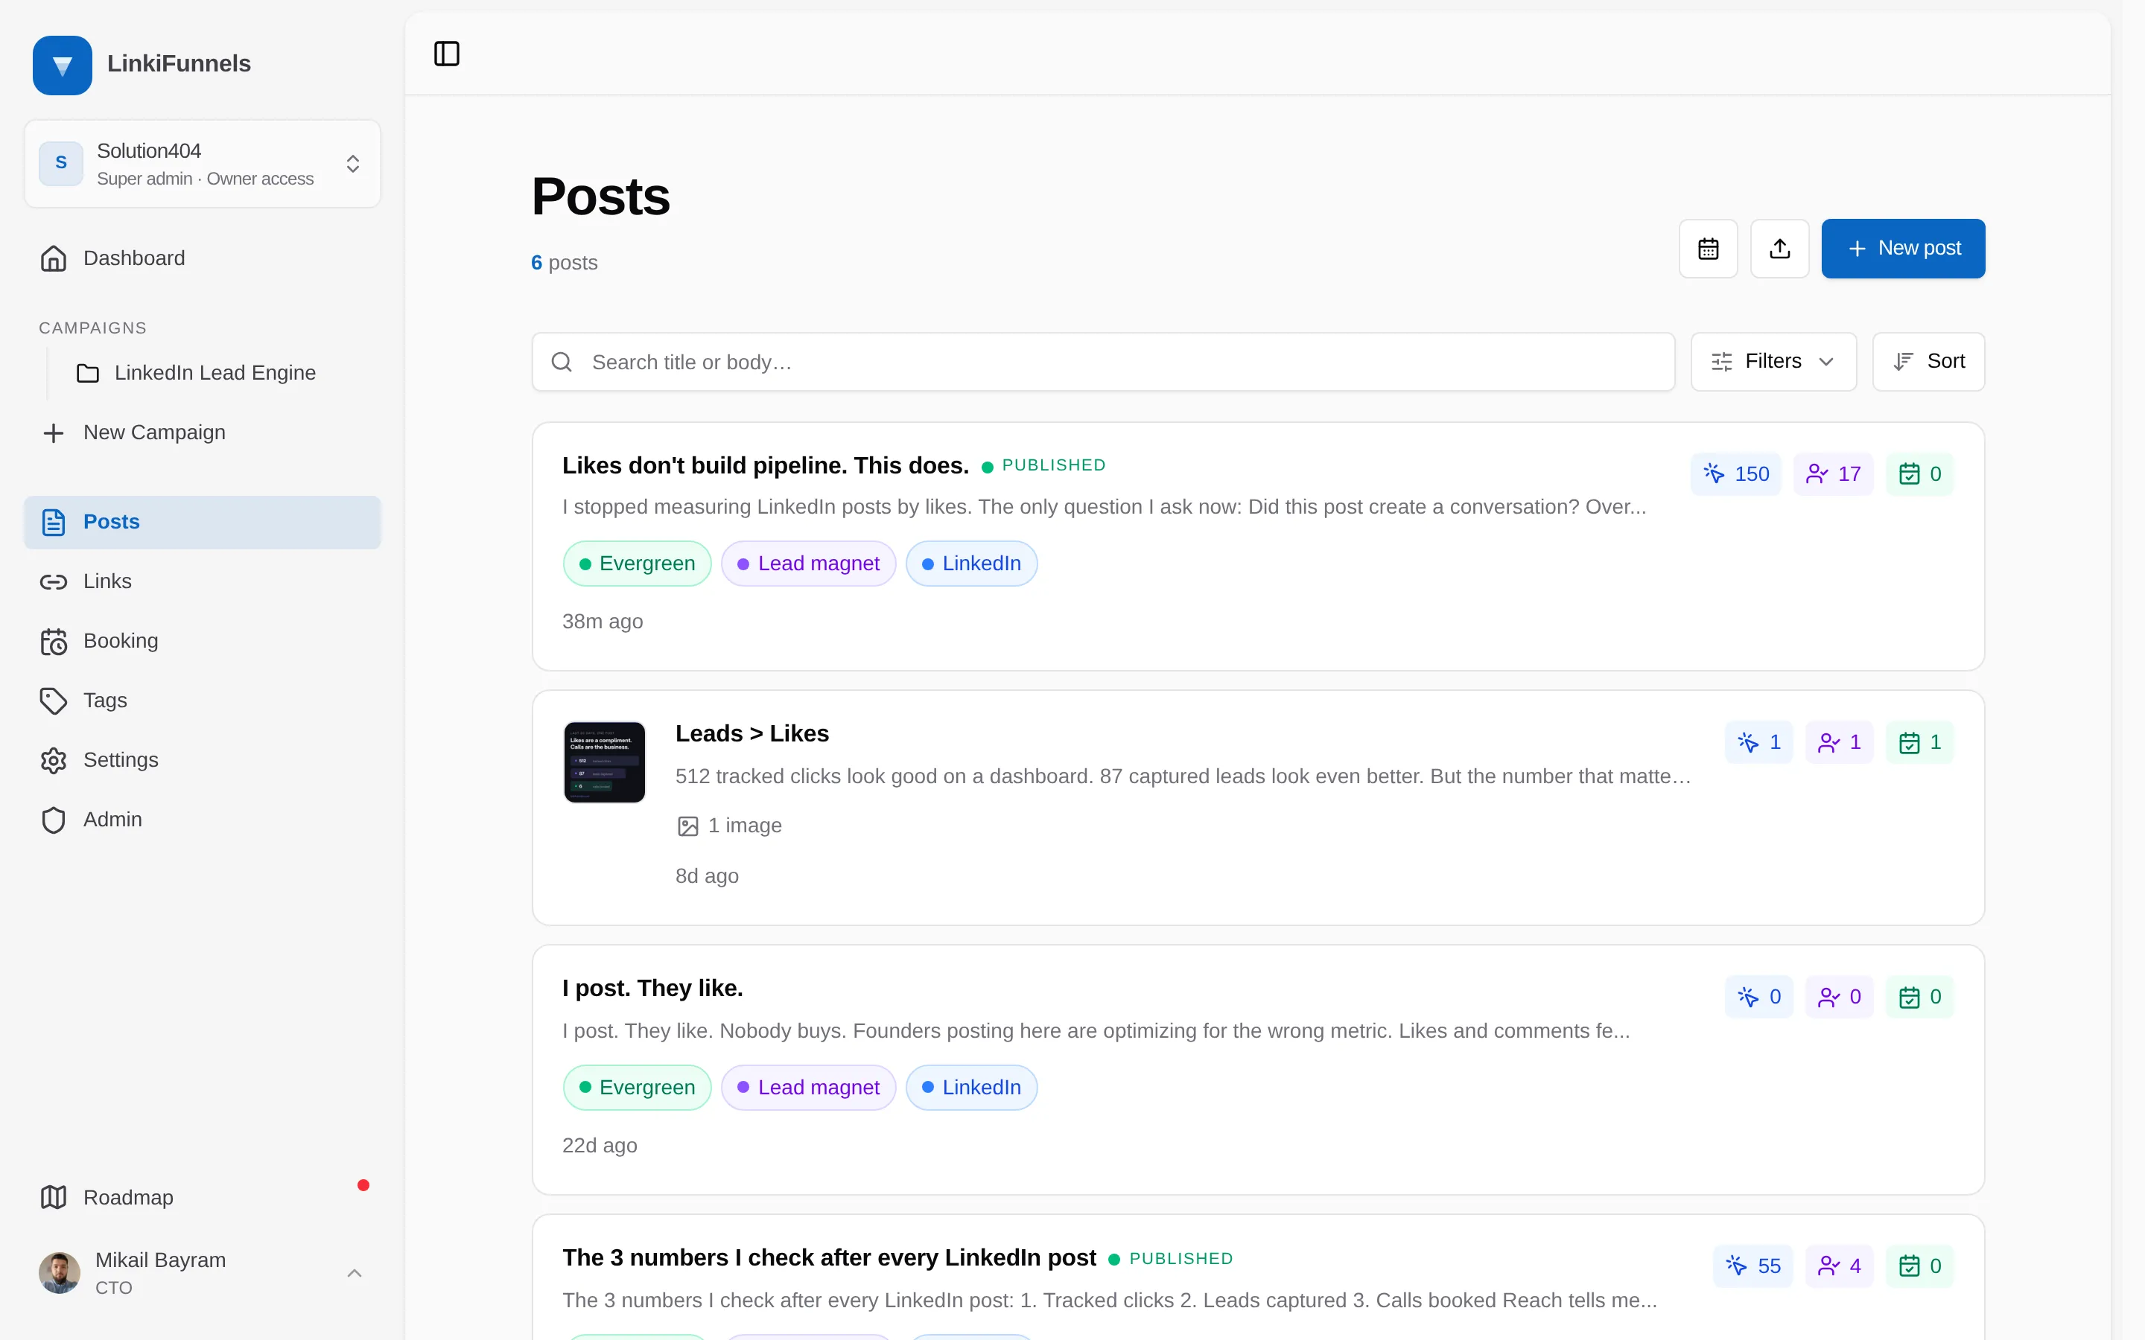Click Lead magnet tag on the 22d ago post
Viewport: 2145px width, 1340px height.
(807, 1088)
